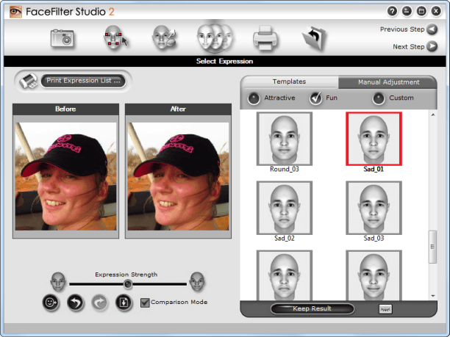
Task: Click the FaceFilter eye logo icon
Action: (x=15, y=12)
